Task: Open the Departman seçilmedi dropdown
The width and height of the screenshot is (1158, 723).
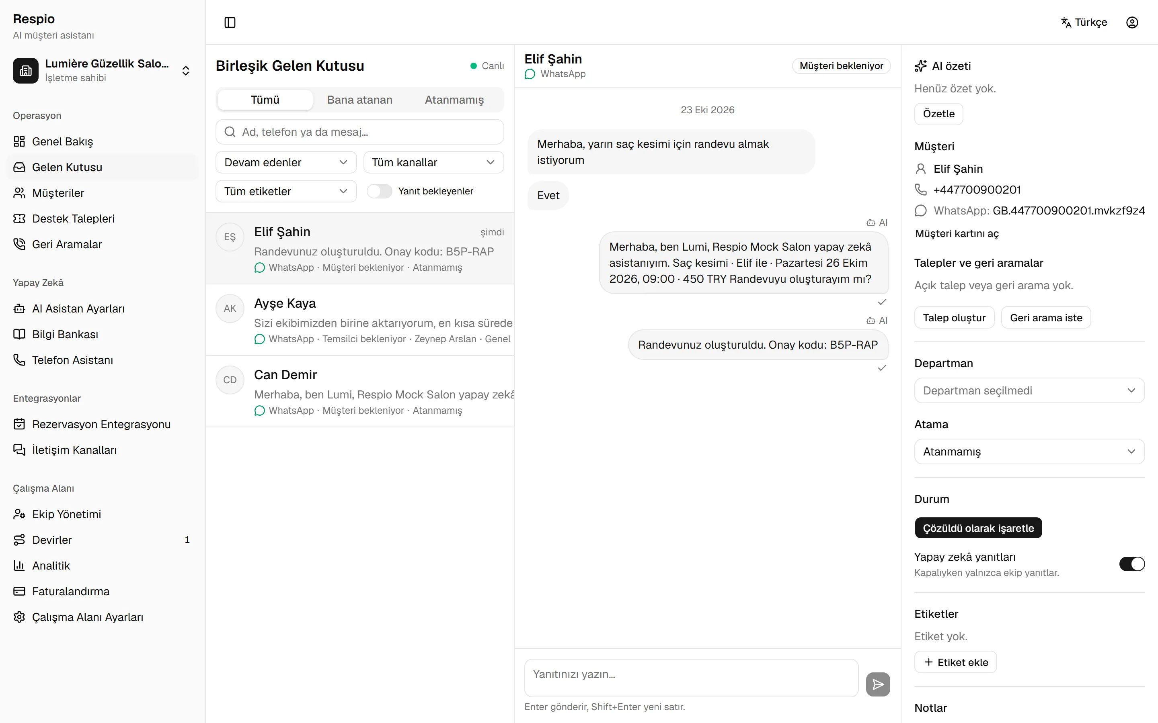Action: click(x=1029, y=391)
